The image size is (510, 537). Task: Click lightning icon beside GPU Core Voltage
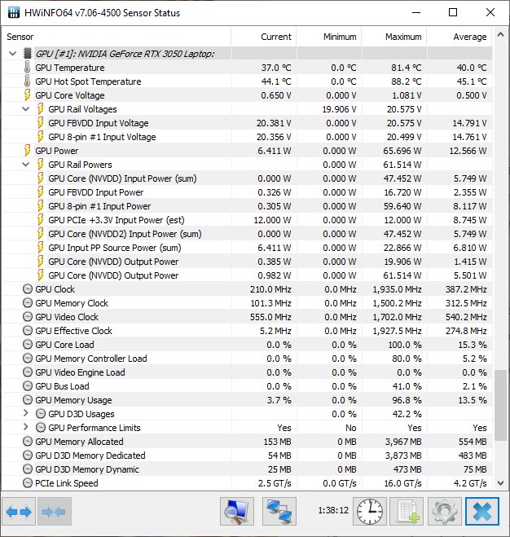(27, 95)
